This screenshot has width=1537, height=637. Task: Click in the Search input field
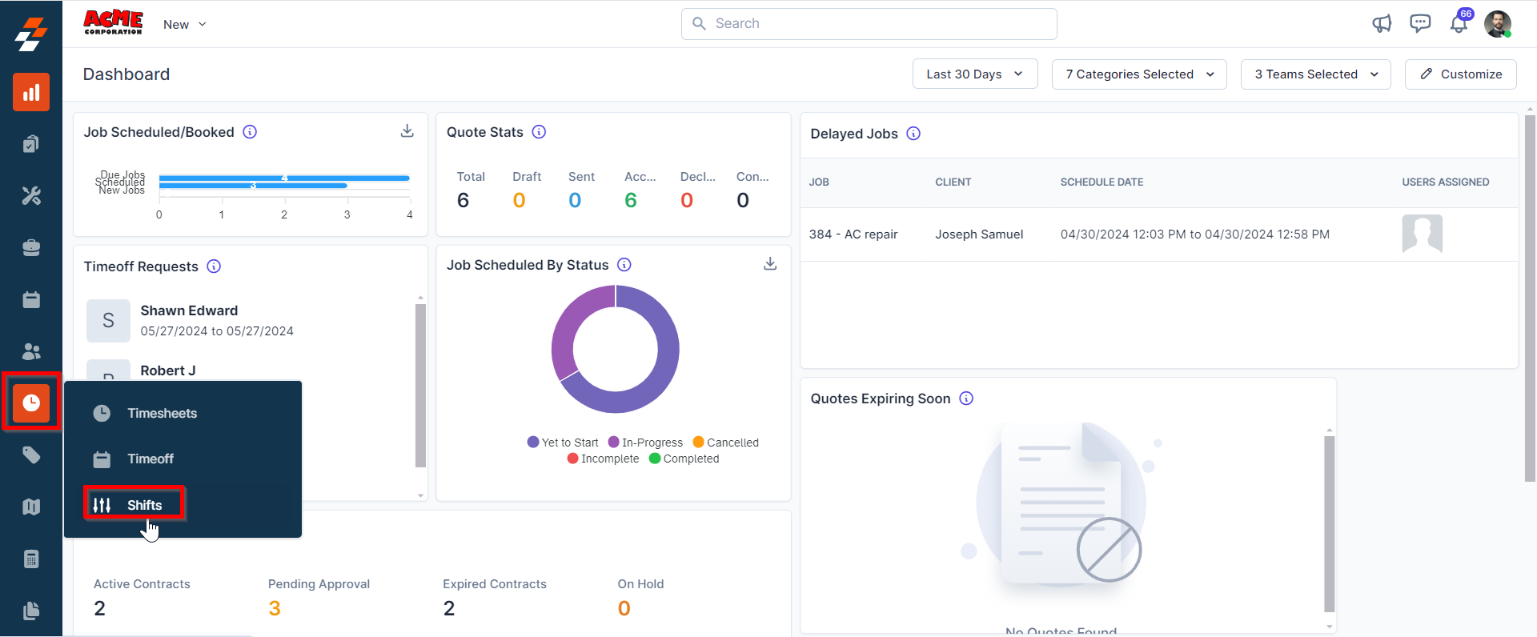[869, 24]
